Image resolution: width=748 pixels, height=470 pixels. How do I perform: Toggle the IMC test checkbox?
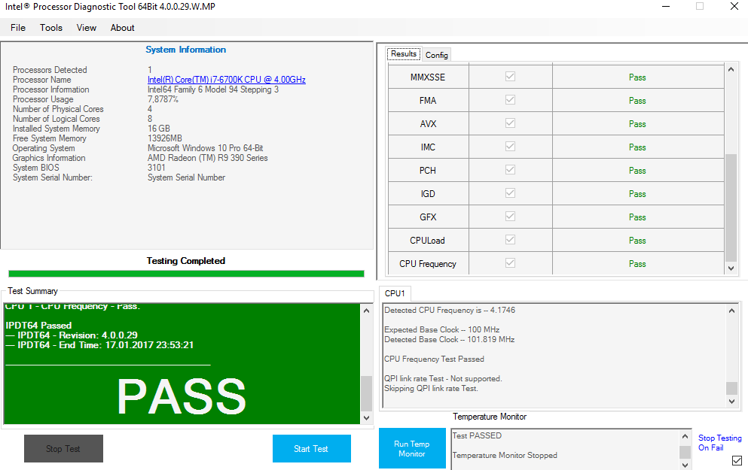tap(511, 147)
